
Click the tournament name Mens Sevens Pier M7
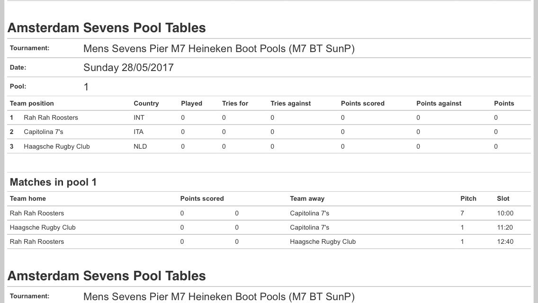pyautogui.click(x=219, y=49)
